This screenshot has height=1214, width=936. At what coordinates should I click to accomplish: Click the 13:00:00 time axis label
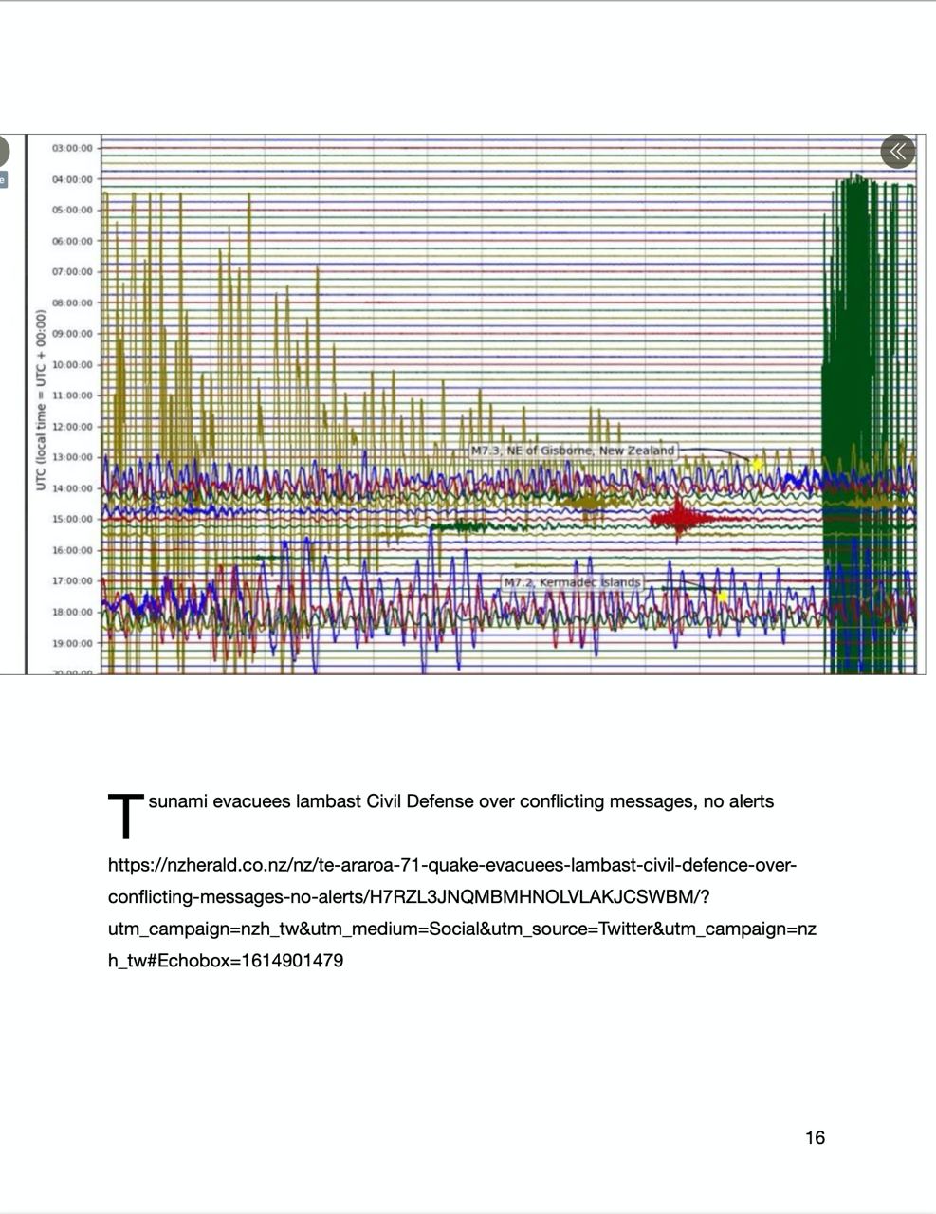point(73,457)
